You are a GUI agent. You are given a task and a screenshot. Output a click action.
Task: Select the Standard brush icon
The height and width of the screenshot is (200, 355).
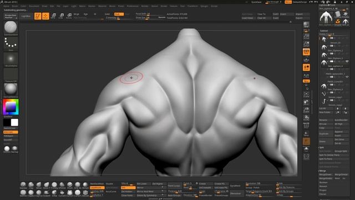tap(23, 185)
